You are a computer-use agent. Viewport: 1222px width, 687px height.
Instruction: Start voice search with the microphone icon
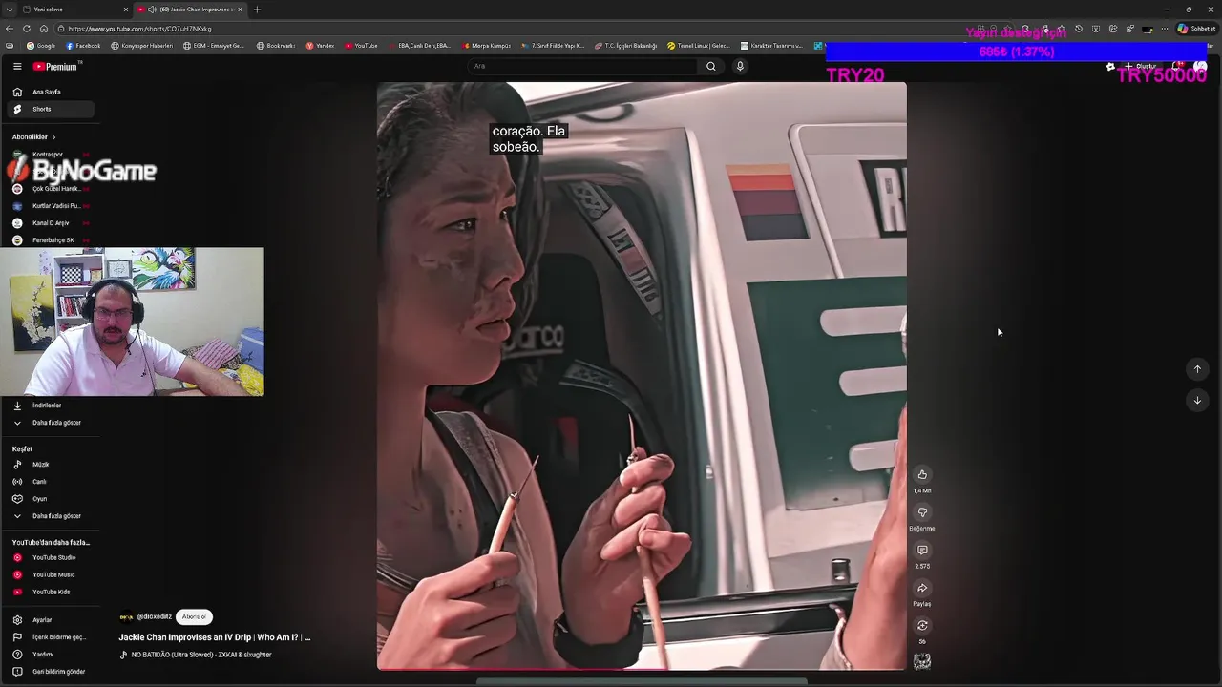740,66
